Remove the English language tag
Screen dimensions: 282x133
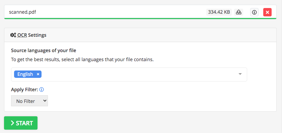38,74
